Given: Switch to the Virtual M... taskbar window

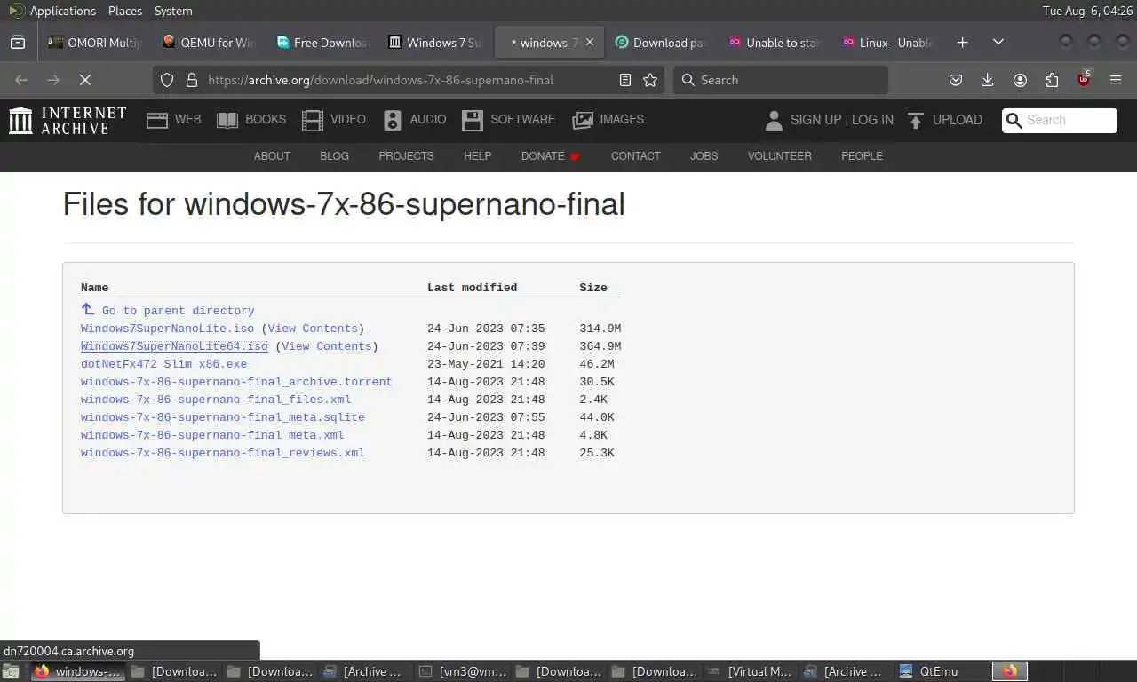Looking at the screenshot, I should pos(751,671).
